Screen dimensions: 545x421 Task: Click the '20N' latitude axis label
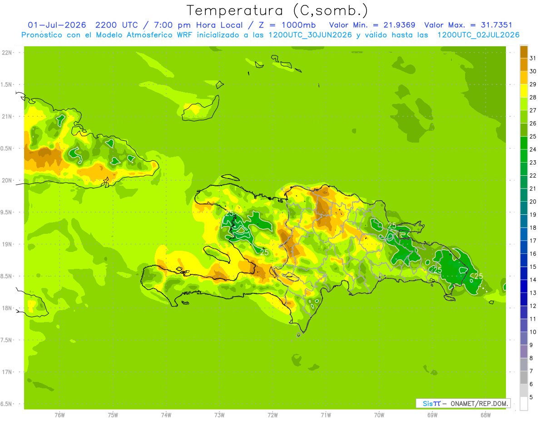click(7, 180)
